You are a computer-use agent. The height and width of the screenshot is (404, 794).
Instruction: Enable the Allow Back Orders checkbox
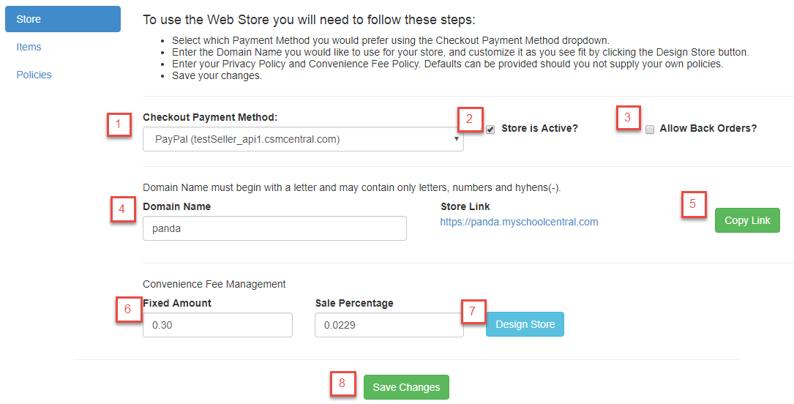click(650, 130)
